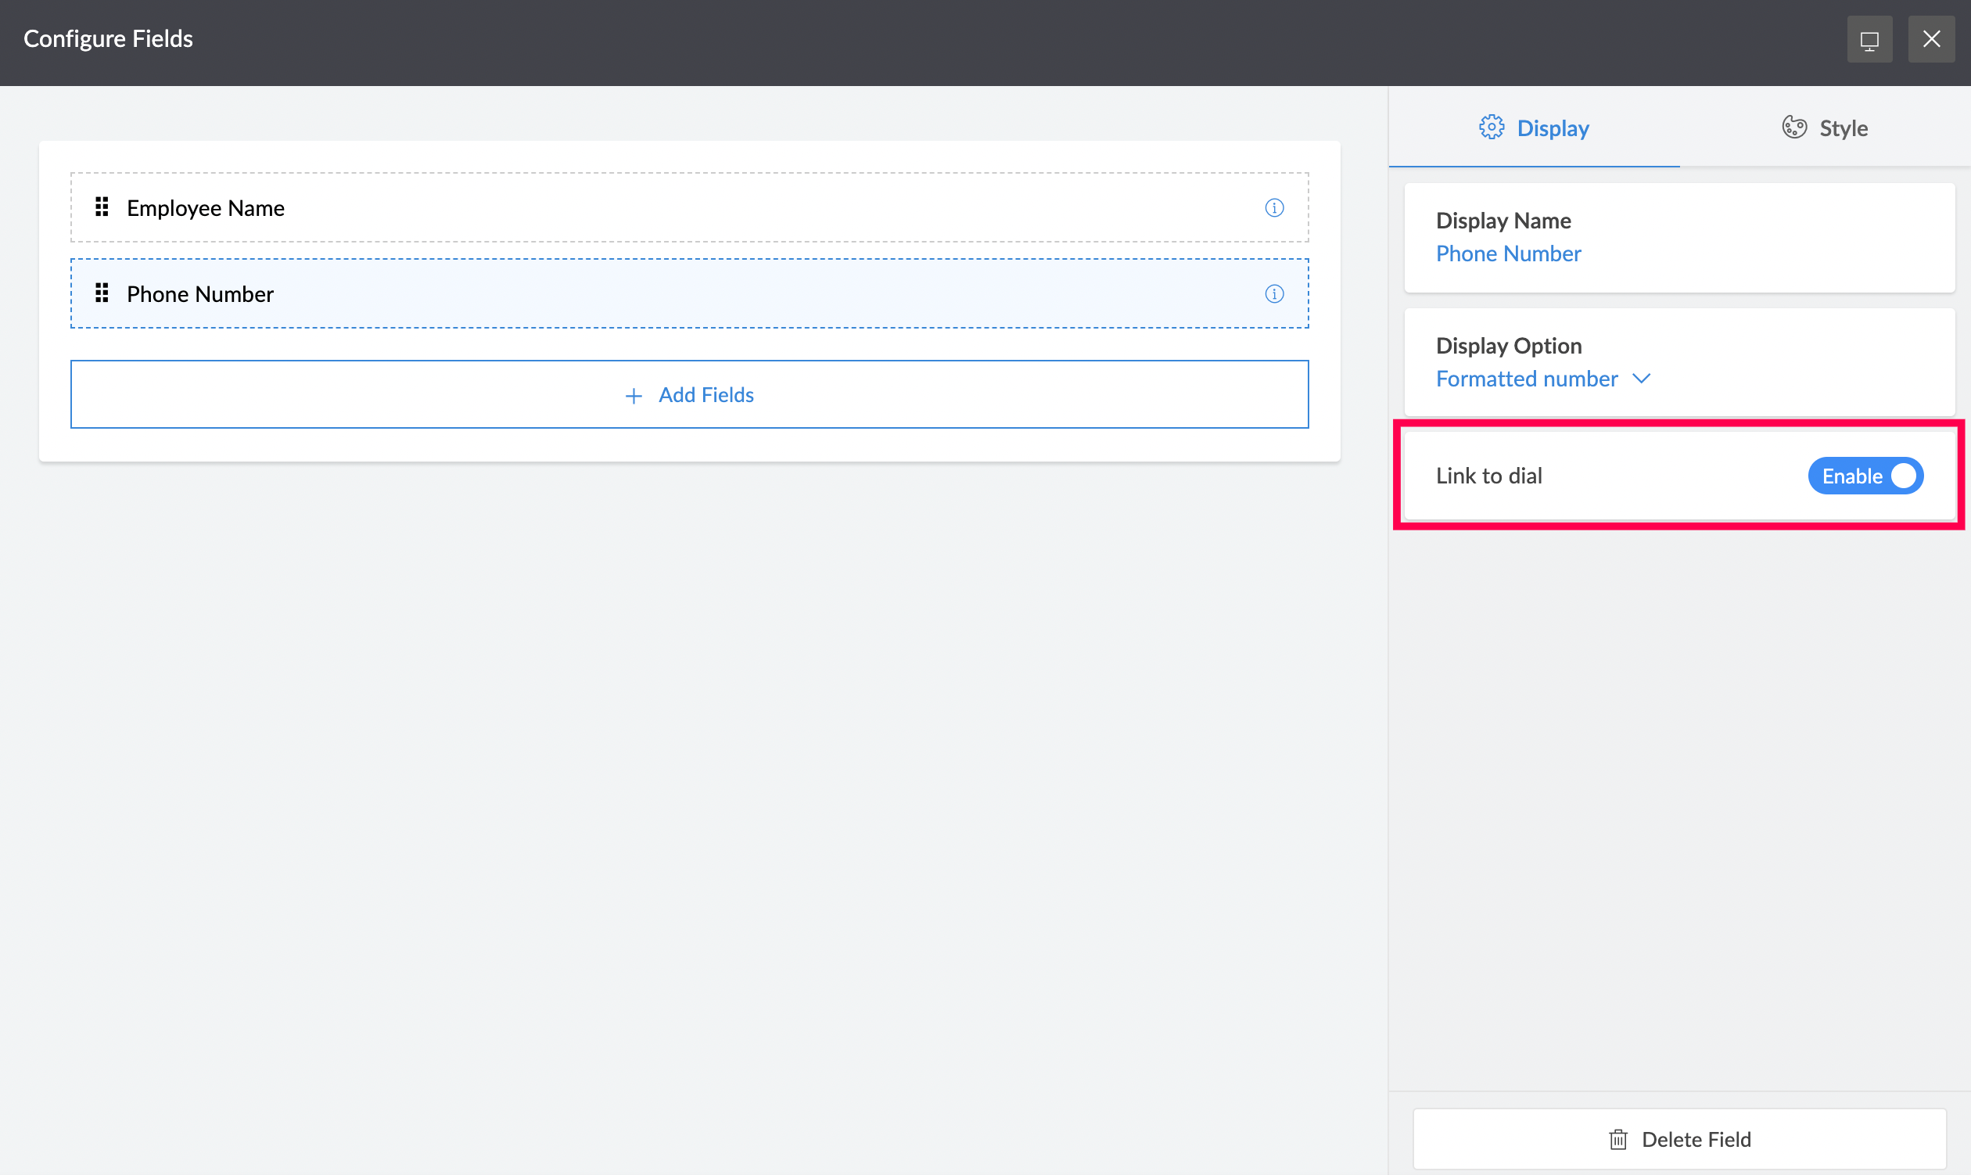Edit the Phone Number display name value

[x=1508, y=253]
